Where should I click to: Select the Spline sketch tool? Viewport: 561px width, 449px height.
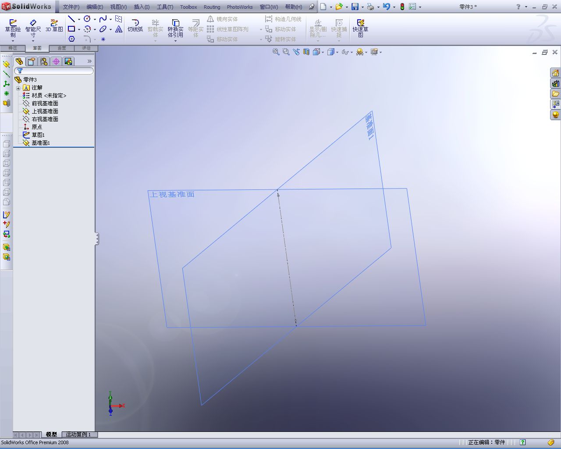click(103, 19)
